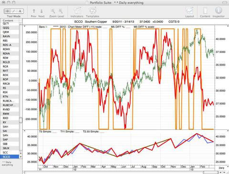This screenshot has width=229, height=174.
Task: Toggle the Content panel button
Action: pos(205,12)
